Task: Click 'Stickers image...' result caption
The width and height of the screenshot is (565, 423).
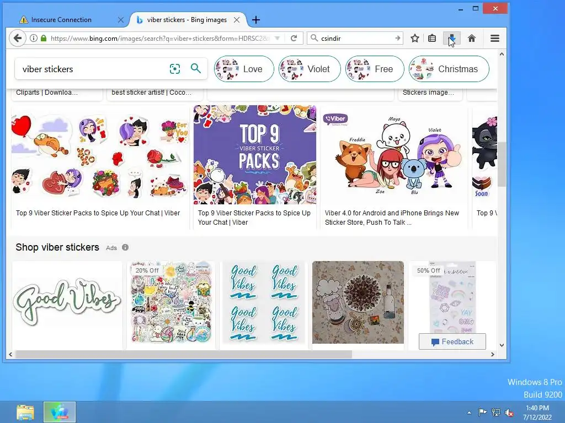Action: click(x=428, y=93)
